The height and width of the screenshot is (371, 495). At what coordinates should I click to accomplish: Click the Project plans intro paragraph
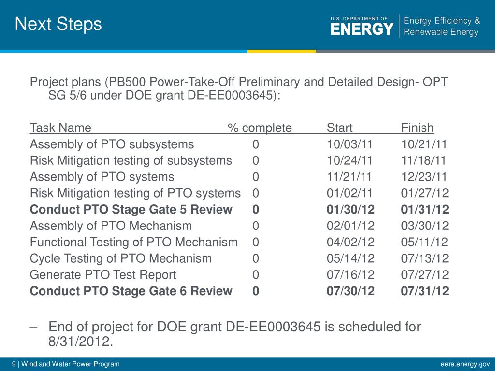point(239,88)
